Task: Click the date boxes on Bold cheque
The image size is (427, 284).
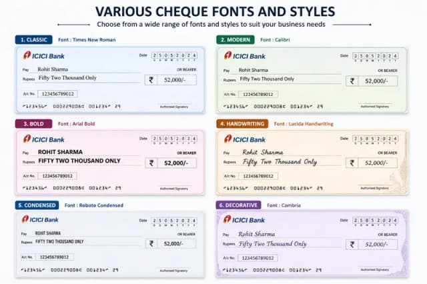Action: (174, 139)
